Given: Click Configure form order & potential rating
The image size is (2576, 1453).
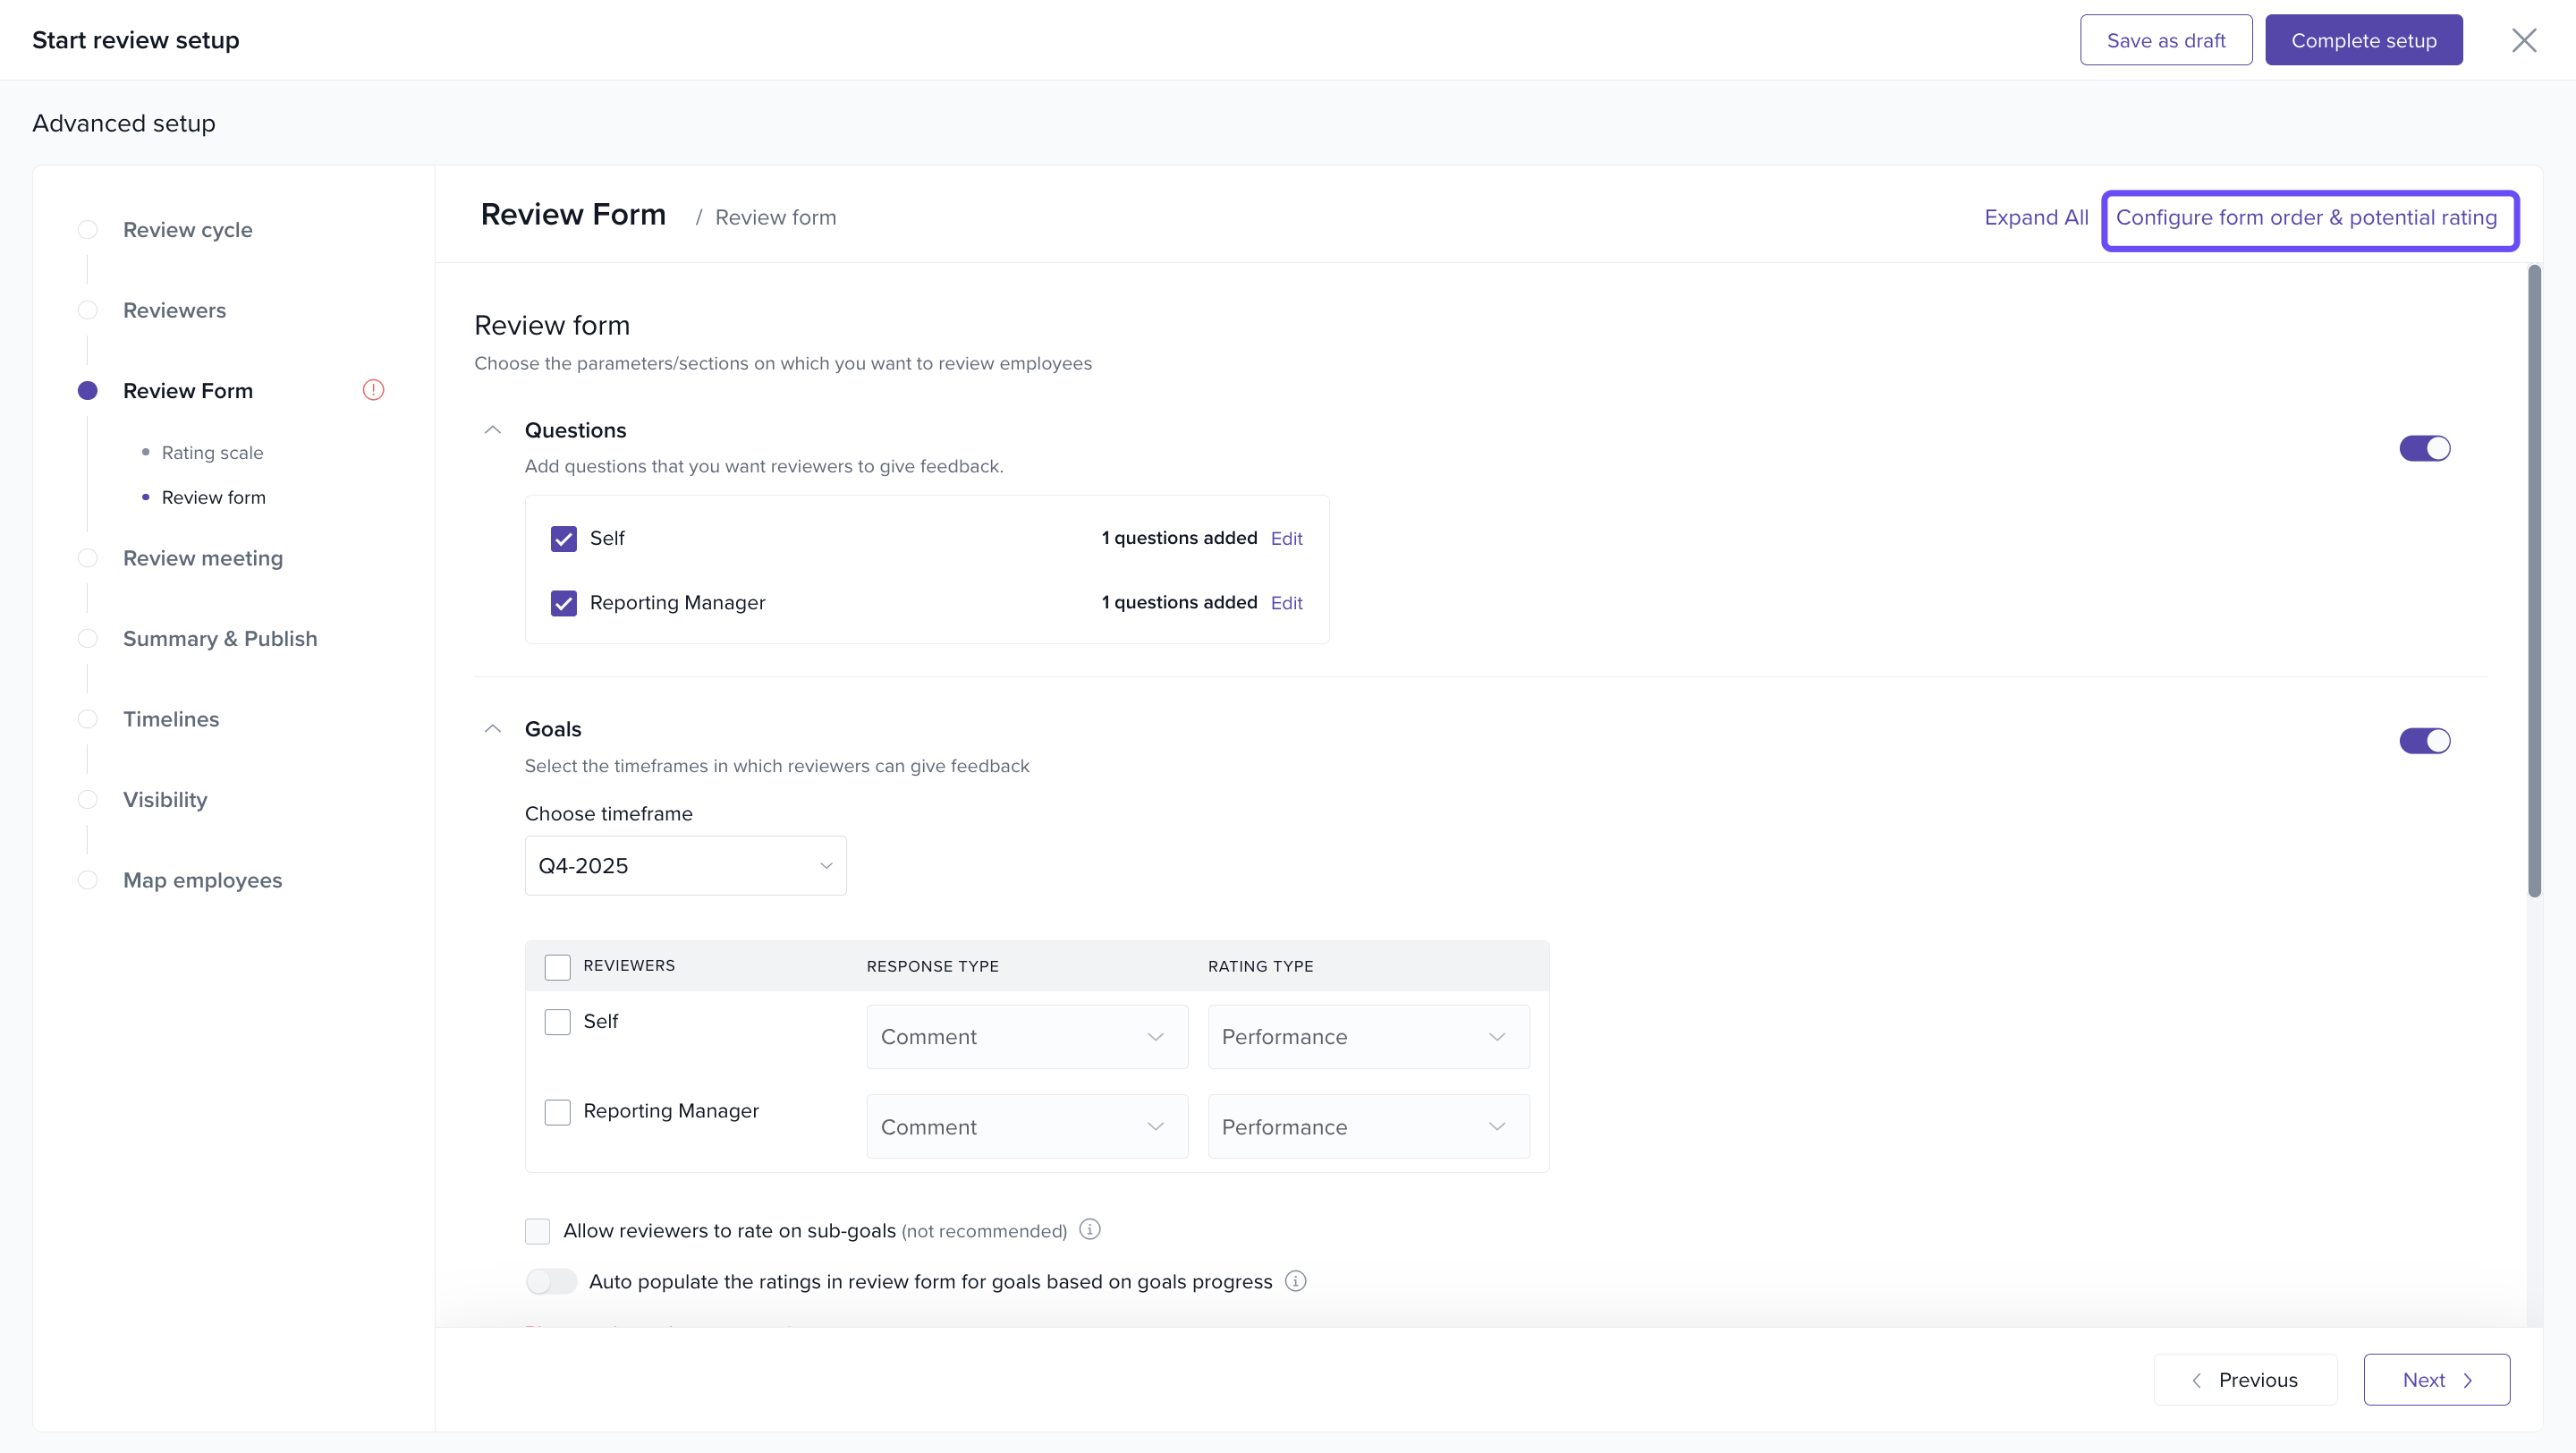Looking at the screenshot, I should (x=2306, y=218).
